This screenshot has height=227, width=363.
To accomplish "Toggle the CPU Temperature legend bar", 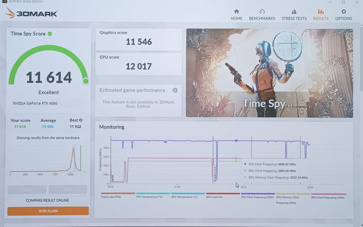I will 153,193.
